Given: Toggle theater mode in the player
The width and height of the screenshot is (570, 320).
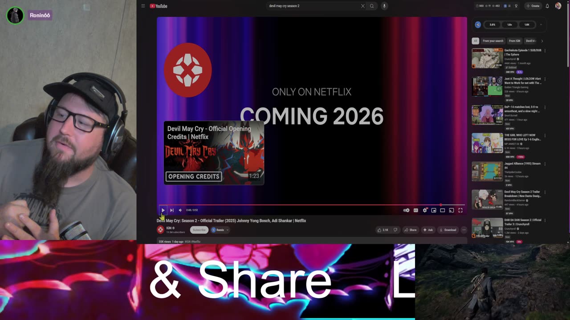Looking at the screenshot, I should coord(442,210).
